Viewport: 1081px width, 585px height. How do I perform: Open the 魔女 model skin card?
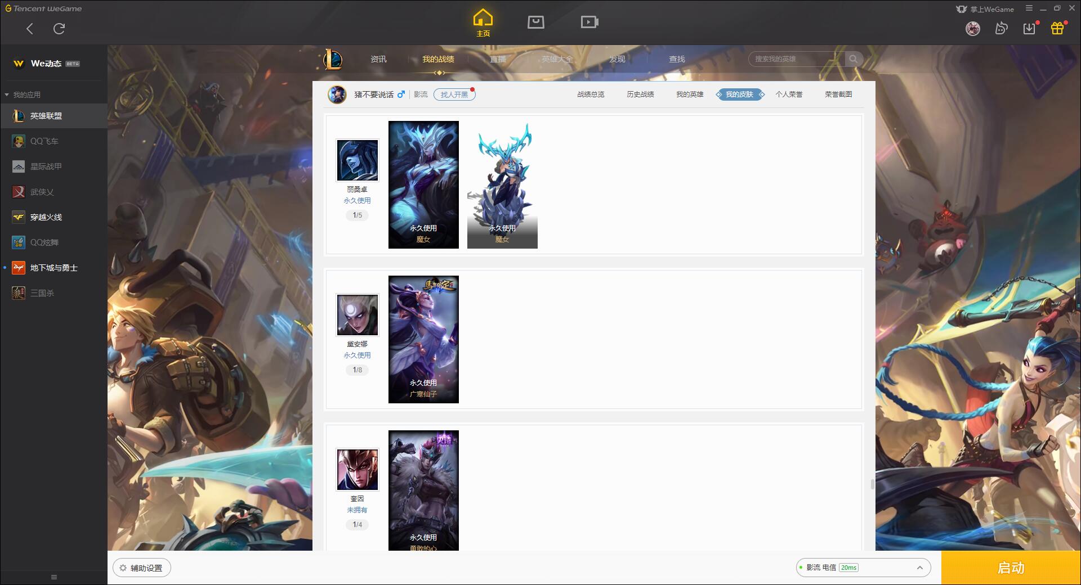coord(502,184)
